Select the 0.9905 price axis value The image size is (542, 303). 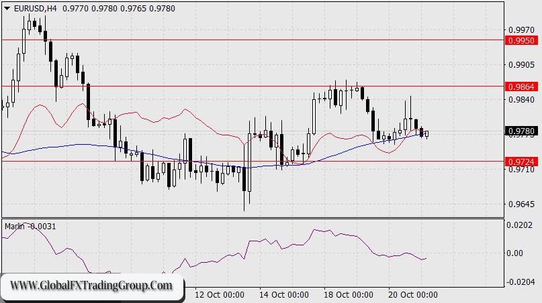(x=522, y=64)
